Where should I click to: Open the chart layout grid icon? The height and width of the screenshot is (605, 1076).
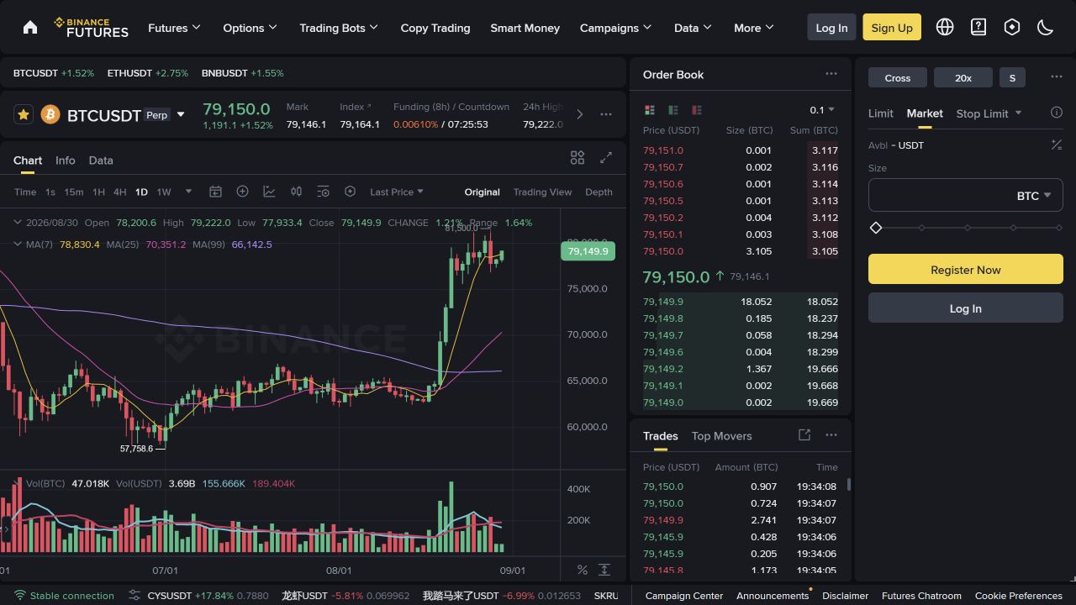click(x=578, y=158)
